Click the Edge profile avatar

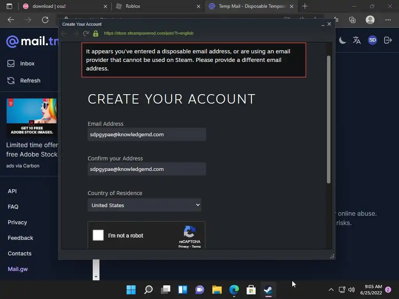click(x=370, y=20)
